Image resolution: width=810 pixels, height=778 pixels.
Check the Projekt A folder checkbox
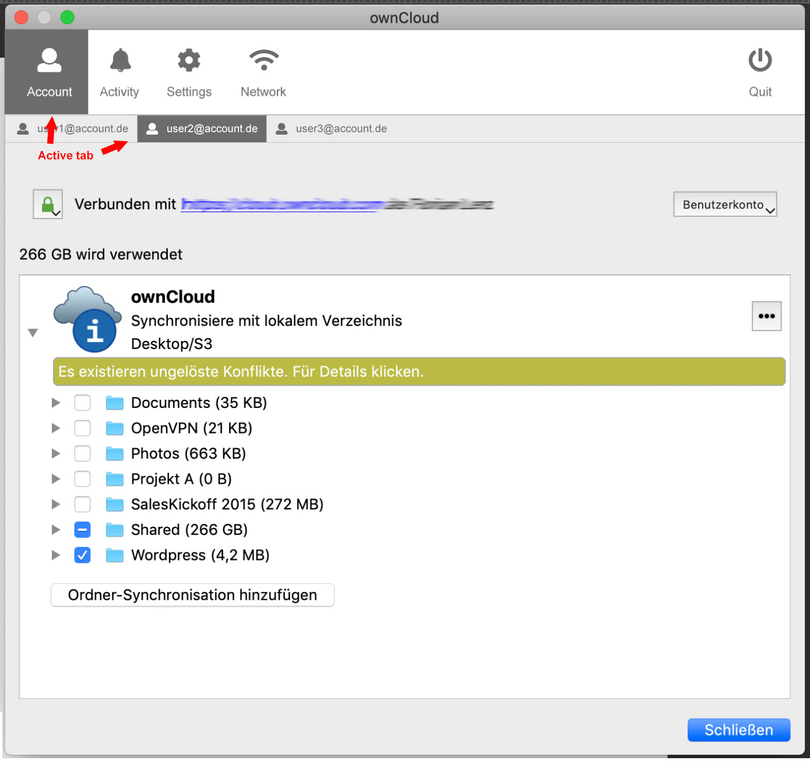(83, 479)
